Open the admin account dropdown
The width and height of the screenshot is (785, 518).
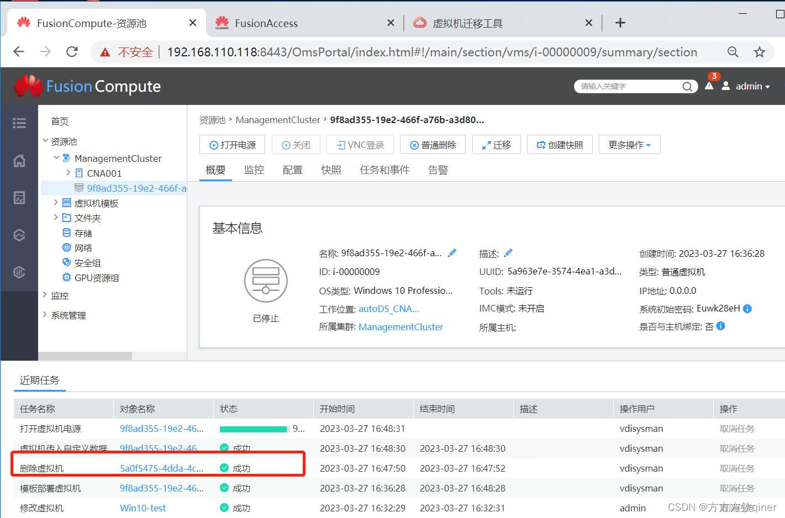(x=753, y=86)
